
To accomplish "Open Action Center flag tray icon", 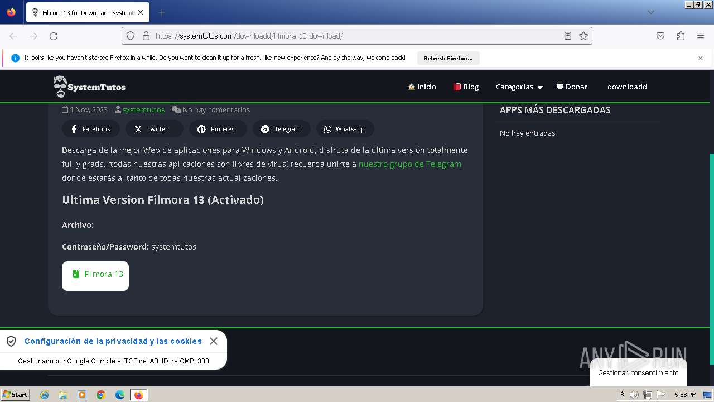I will point(661,395).
